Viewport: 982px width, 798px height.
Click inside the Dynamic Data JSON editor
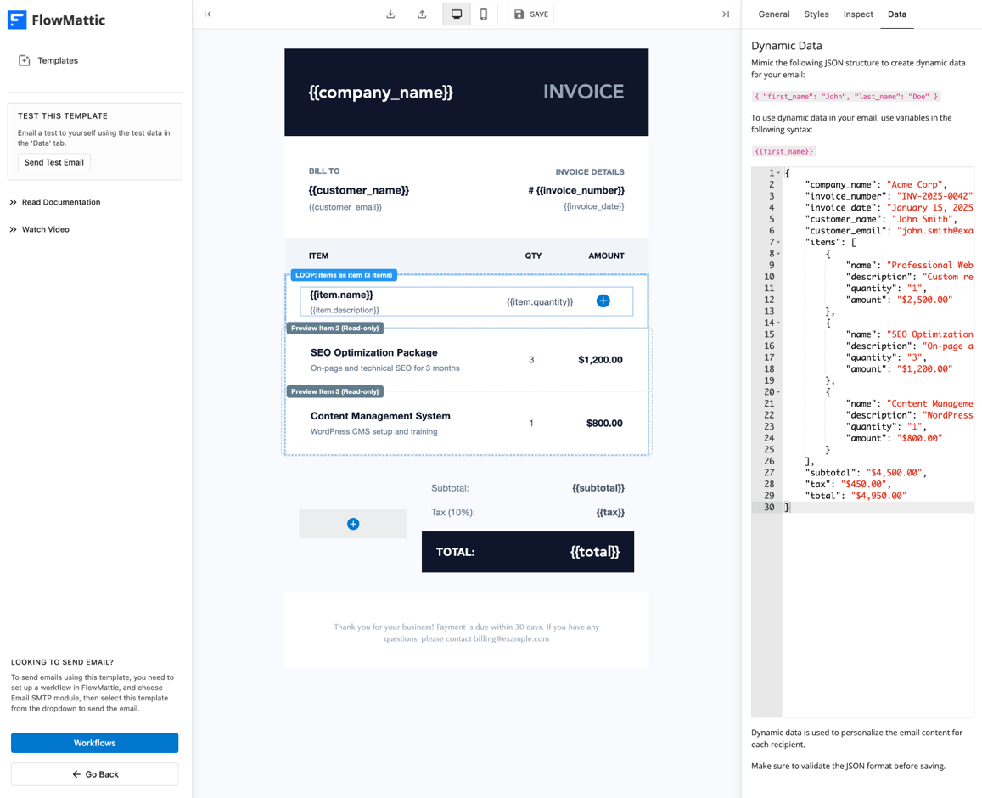(x=866, y=340)
